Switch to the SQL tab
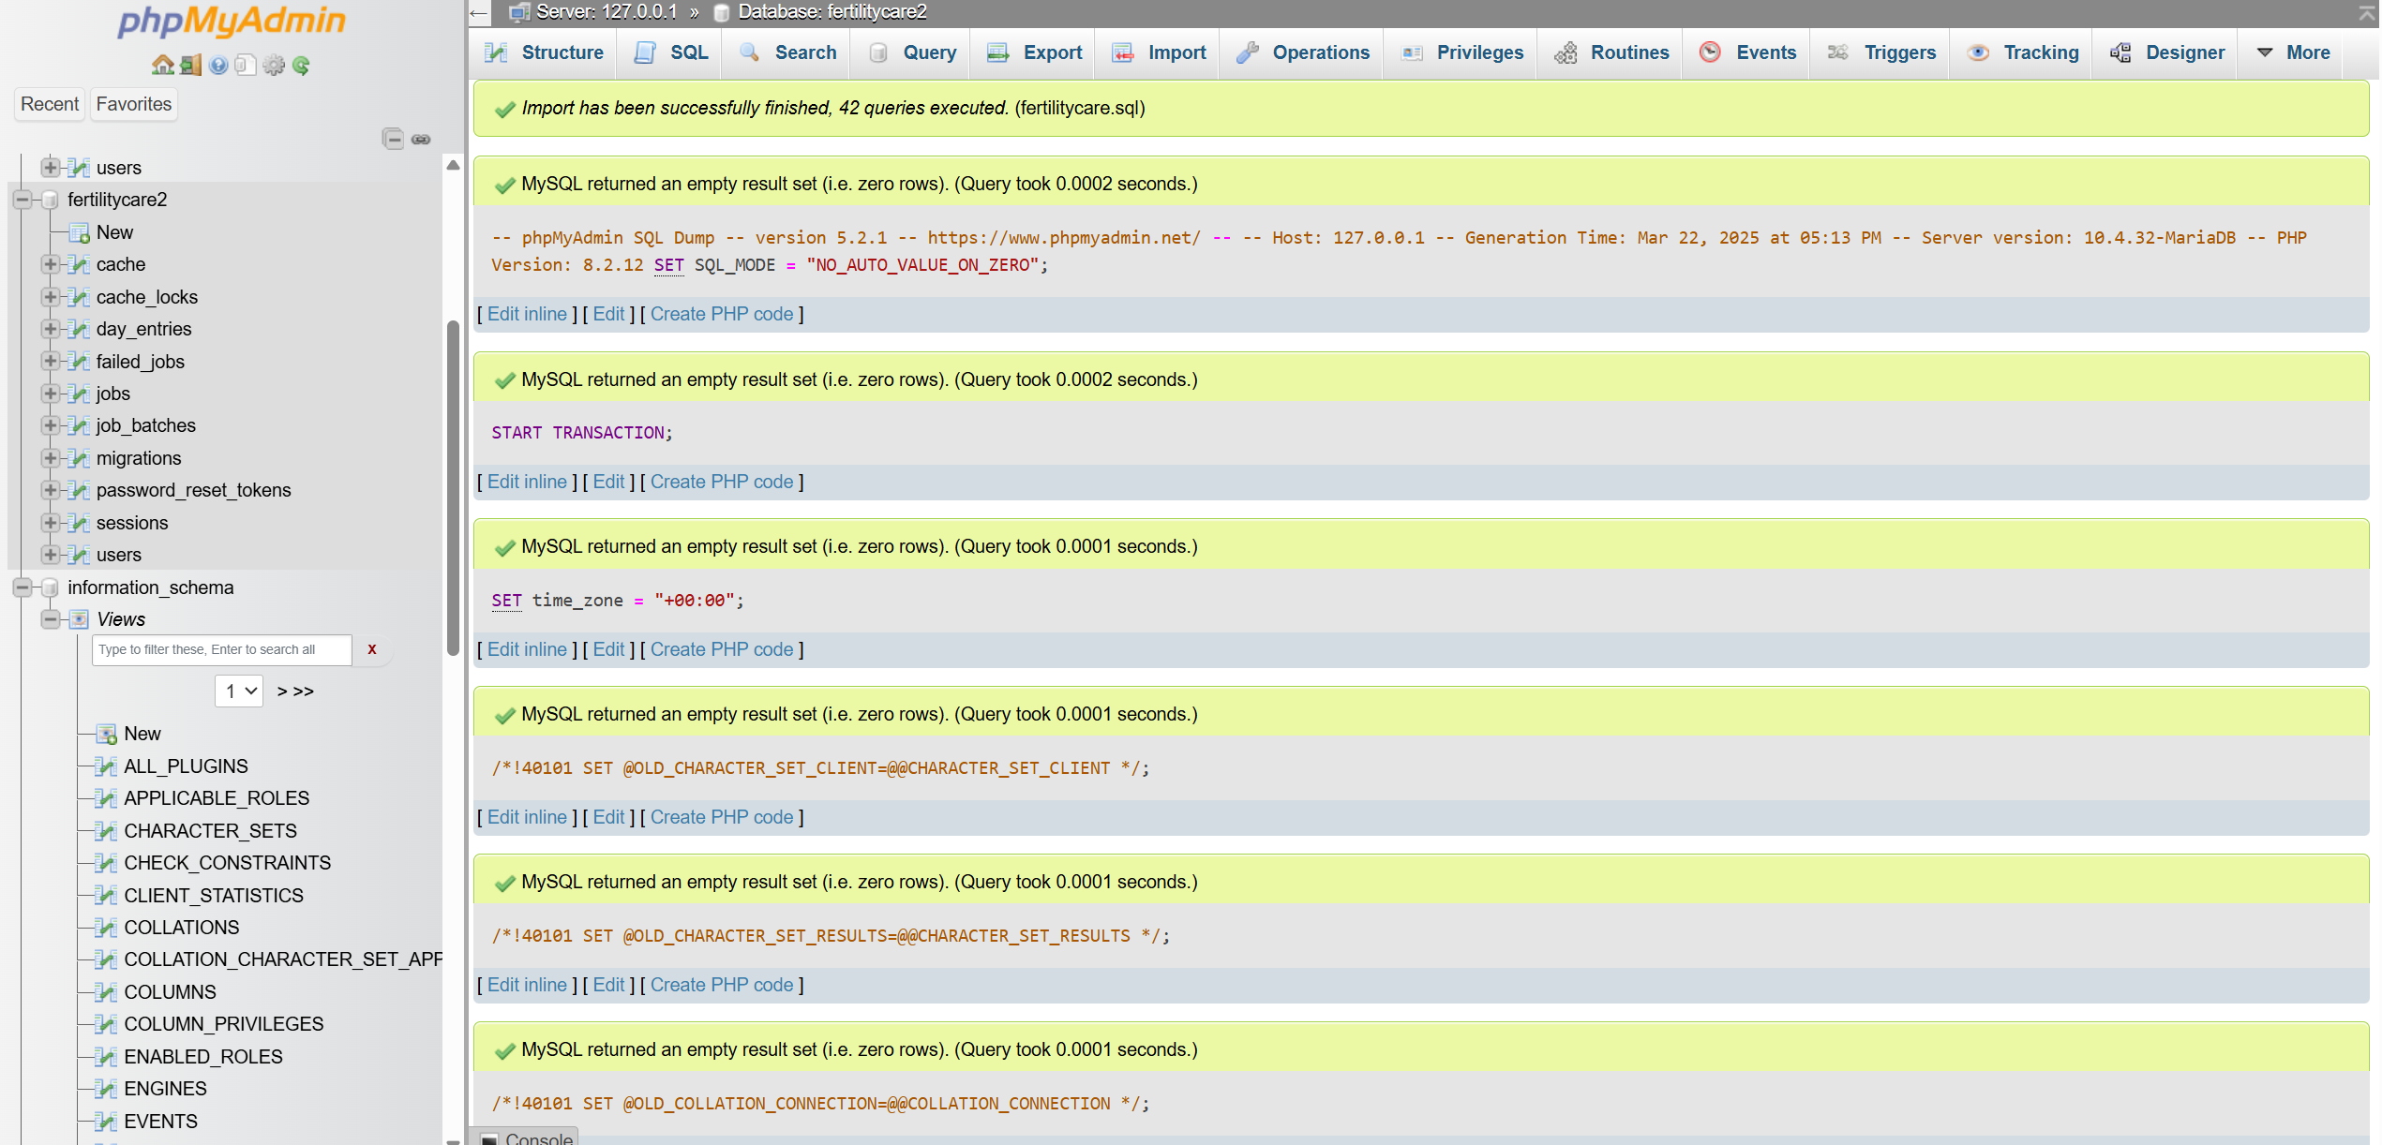 [668, 52]
